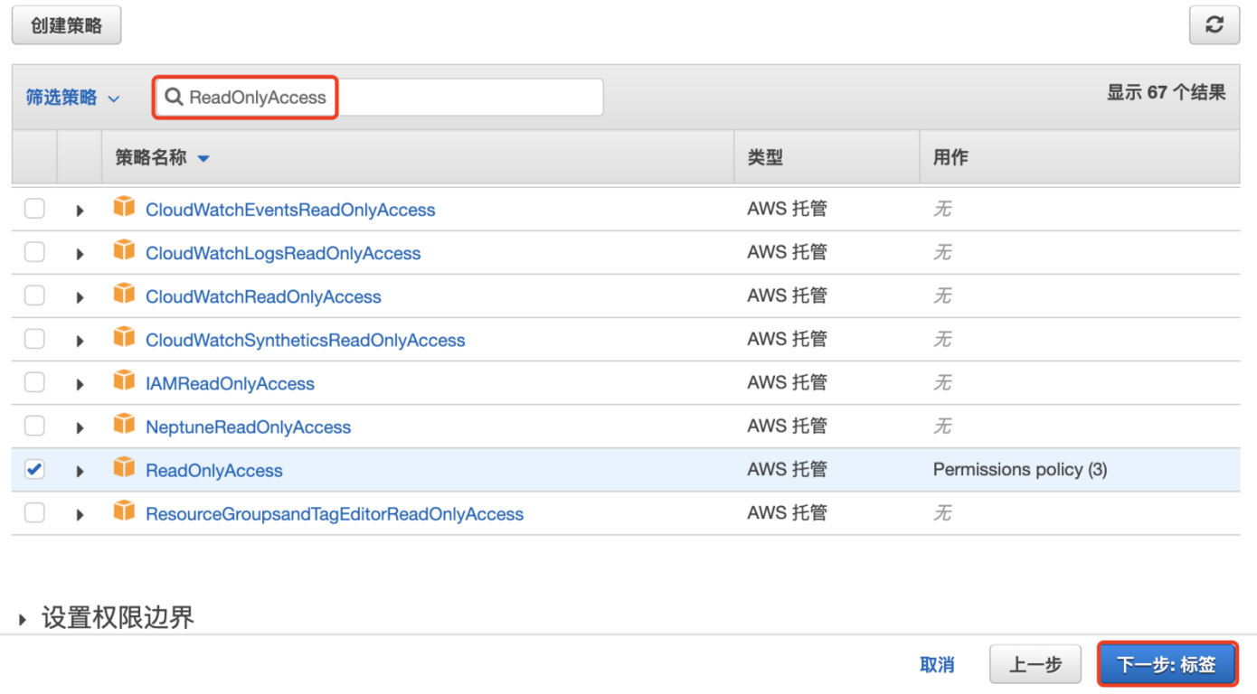Tick the CloudWatchReadOnlyAccess checkbox
Viewport: 1257px width, 694px height.
coord(34,295)
